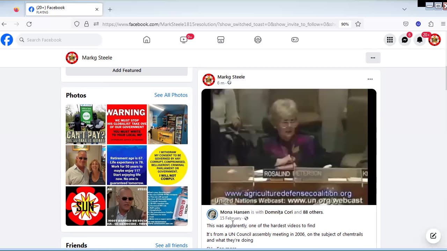Viewport: 447px width, 251px height.
Task: Click the new message compose icon
Action: 433,236
